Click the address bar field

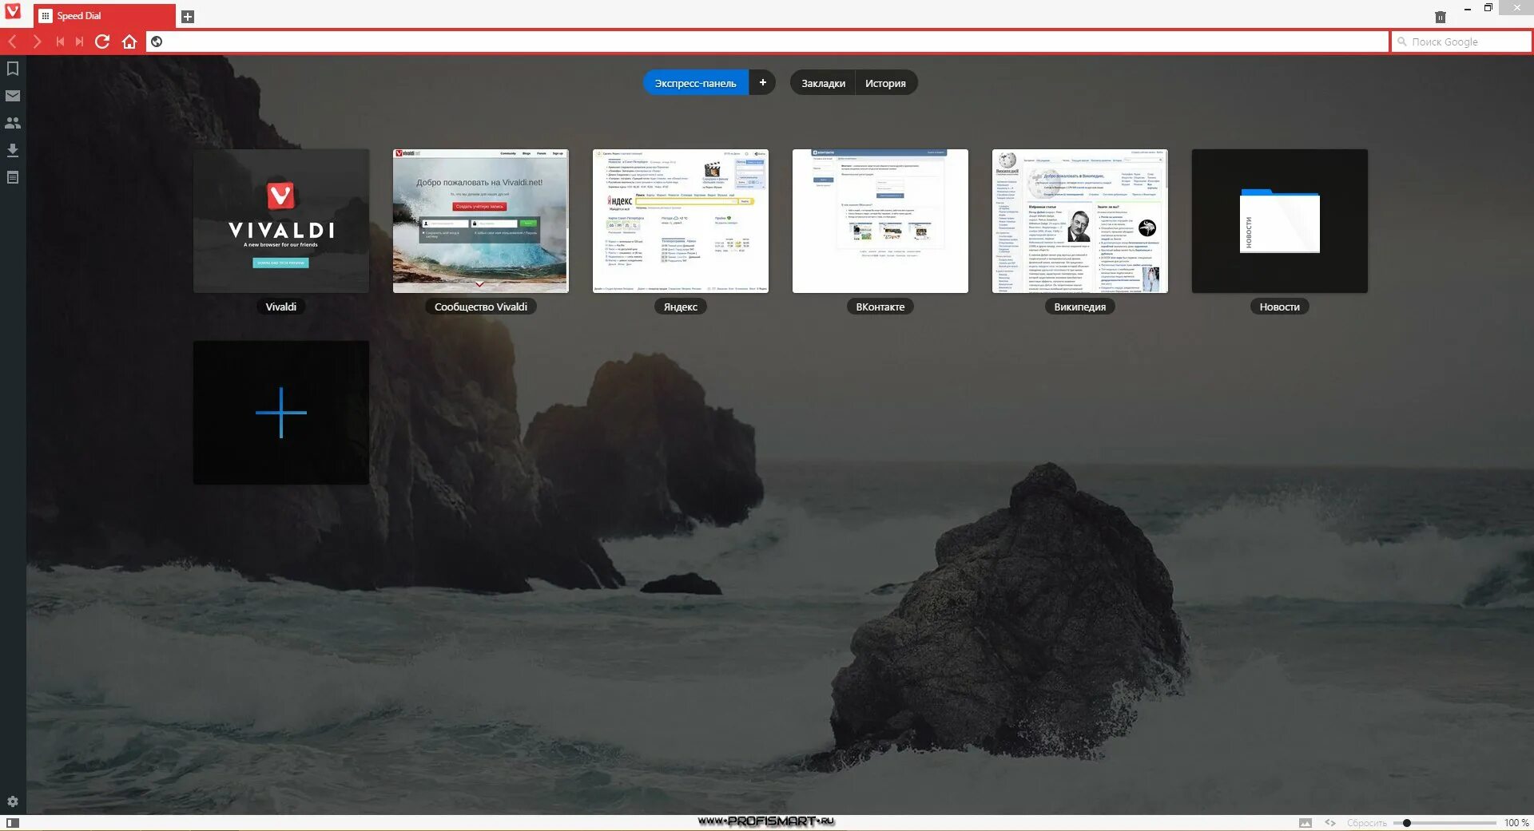pos(767,42)
